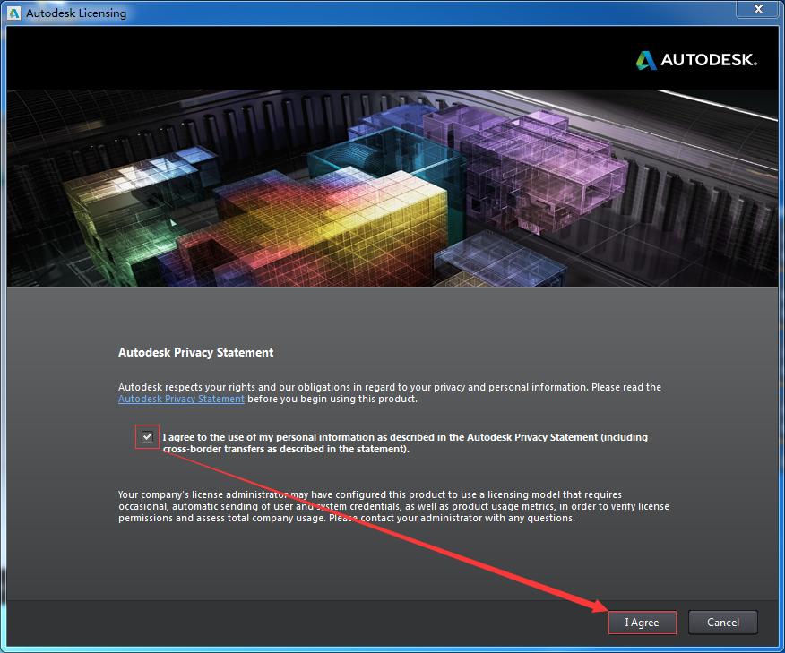785x653 pixels.
Task: Click the Autodesk Privacy Statement heading
Action: [196, 352]
